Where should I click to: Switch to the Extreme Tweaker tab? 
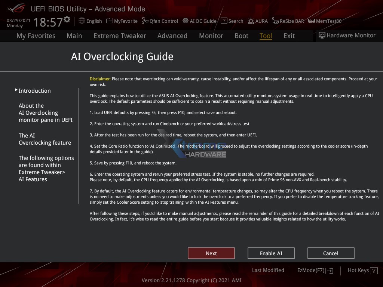click(120, 36)
